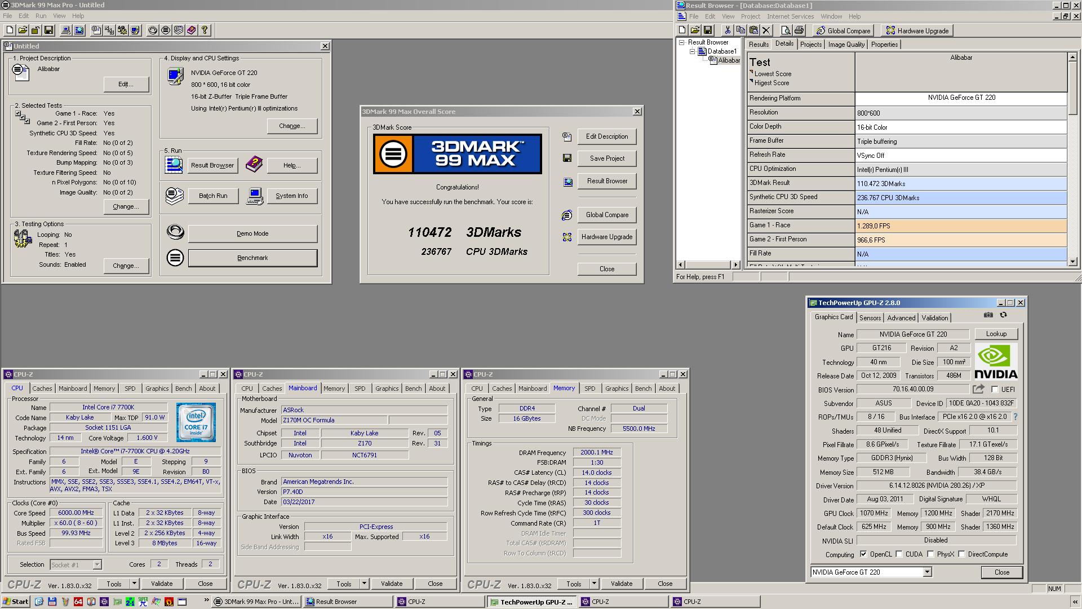The height and width of the screenshot is (609, 1082).
Task: Select the Alibabar item in Result Browser tree
Action: point(729,60)
